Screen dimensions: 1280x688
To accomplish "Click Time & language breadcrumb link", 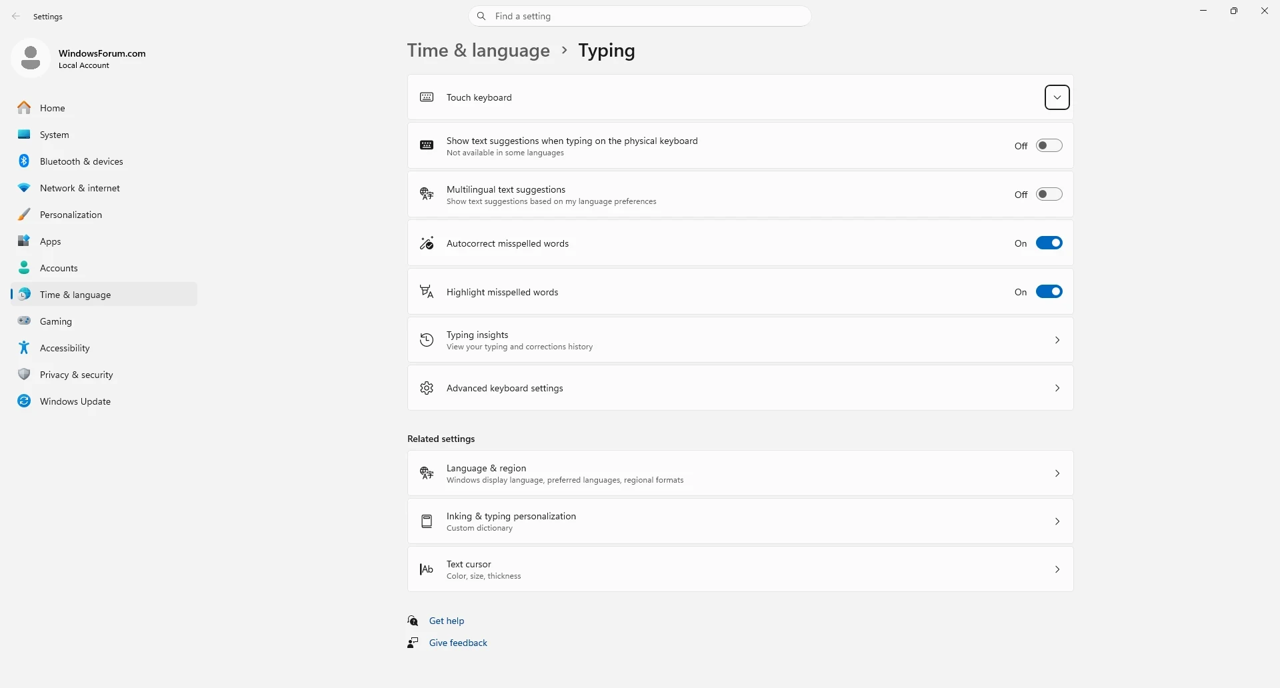I will [479, 51].
